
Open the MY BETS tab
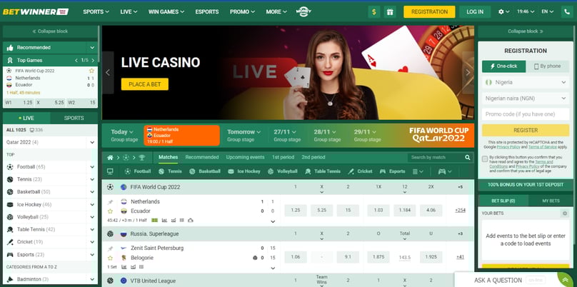[551, 201]
